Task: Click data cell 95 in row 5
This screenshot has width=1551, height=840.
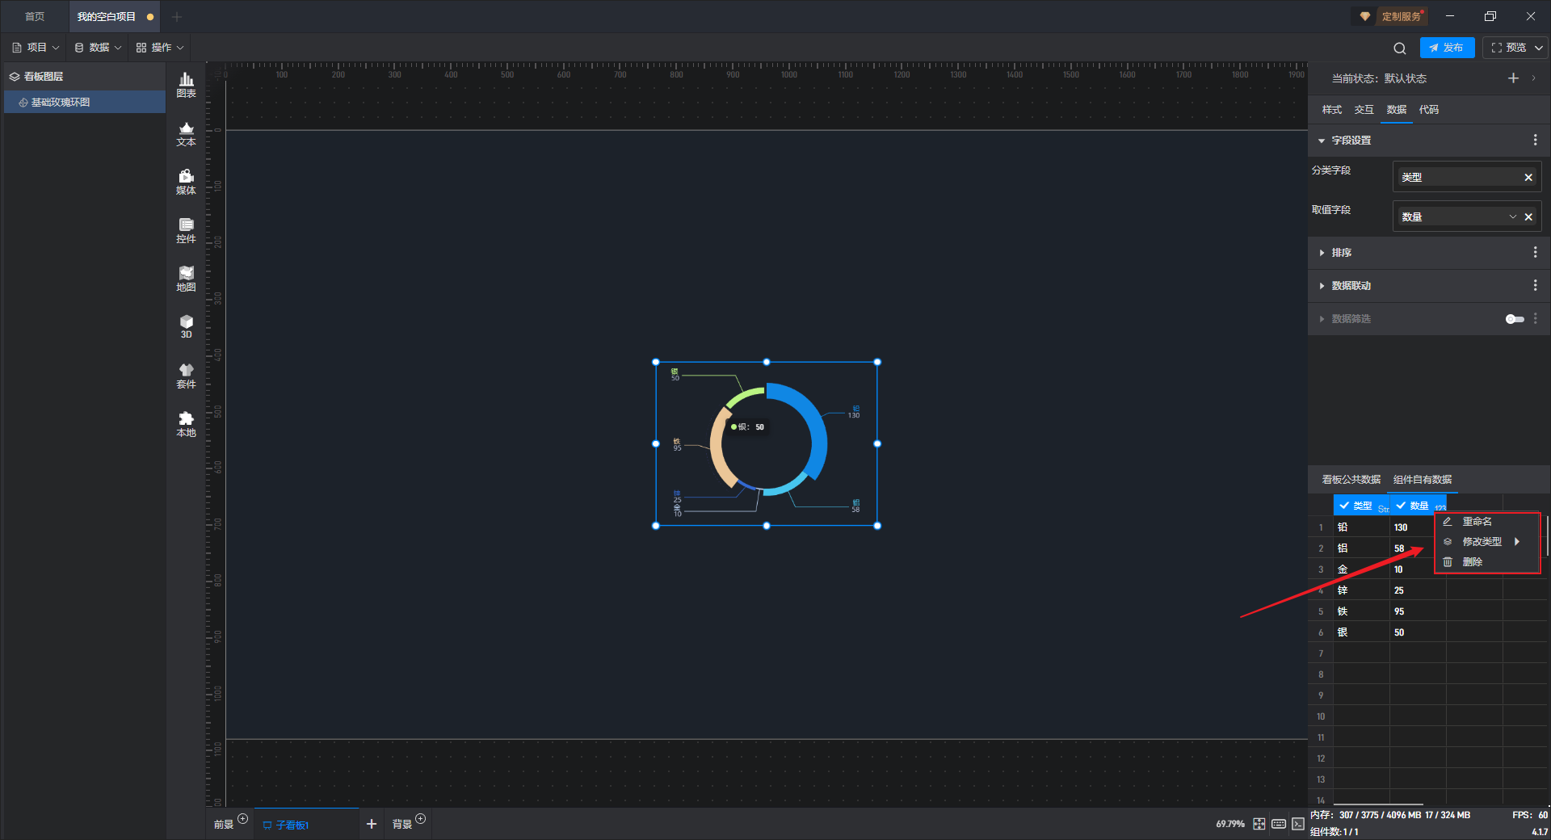Action: pos(1418,611)
